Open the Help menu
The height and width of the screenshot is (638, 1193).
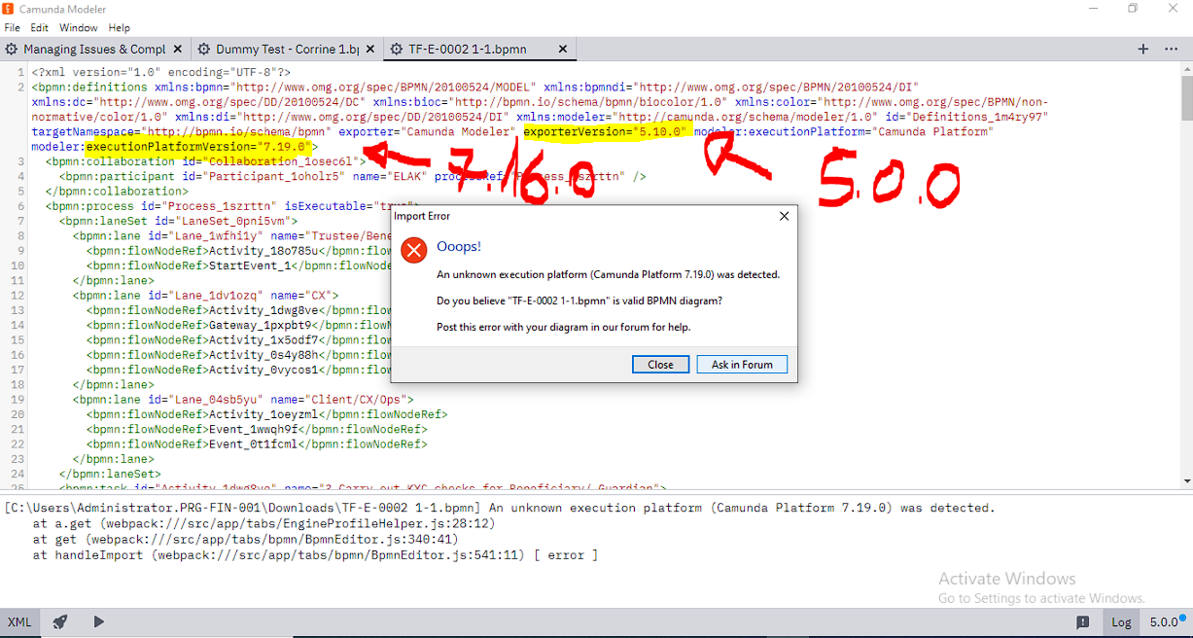point(119,27)
